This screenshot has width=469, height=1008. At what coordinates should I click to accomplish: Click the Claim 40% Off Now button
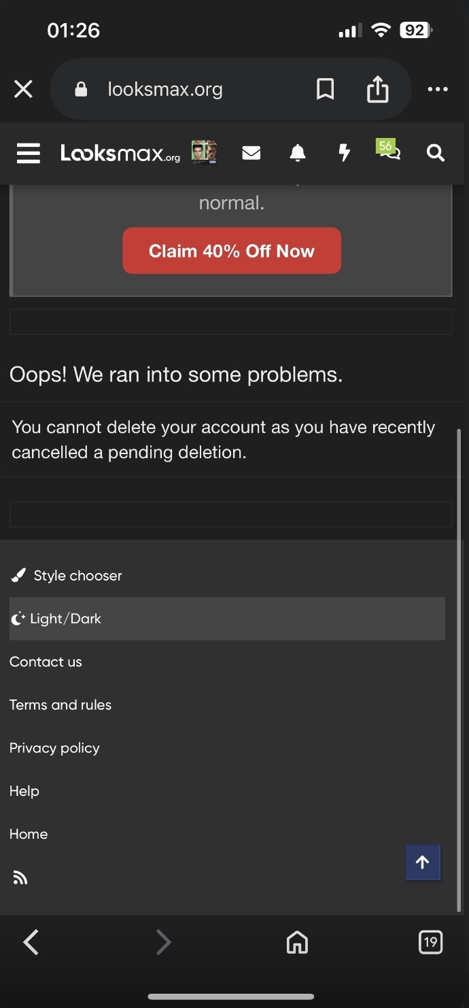coord(232,251)
